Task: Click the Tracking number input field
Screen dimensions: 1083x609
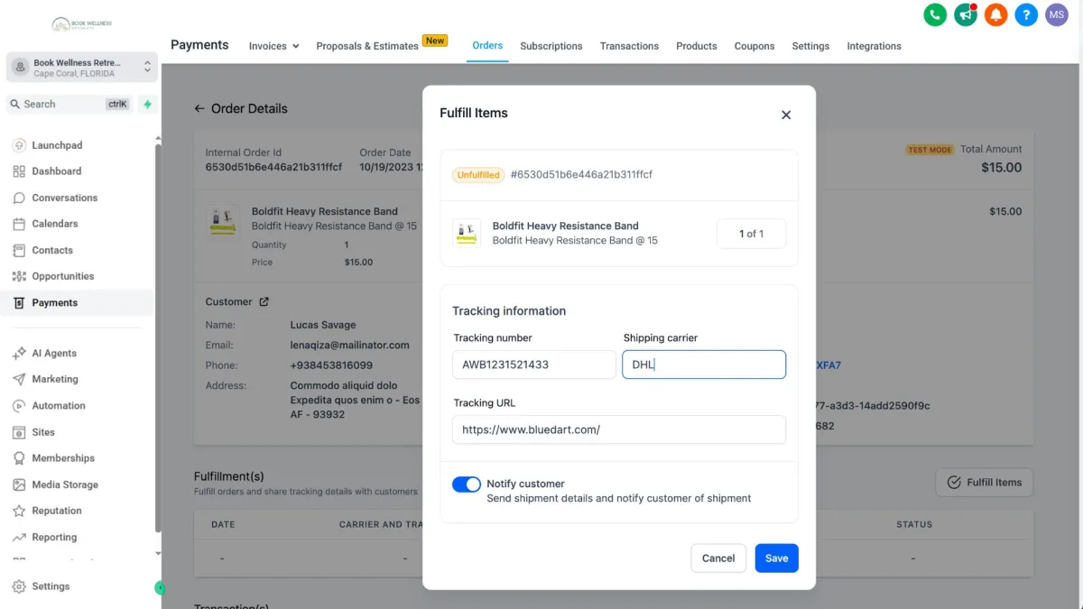Action: (534, 364)
